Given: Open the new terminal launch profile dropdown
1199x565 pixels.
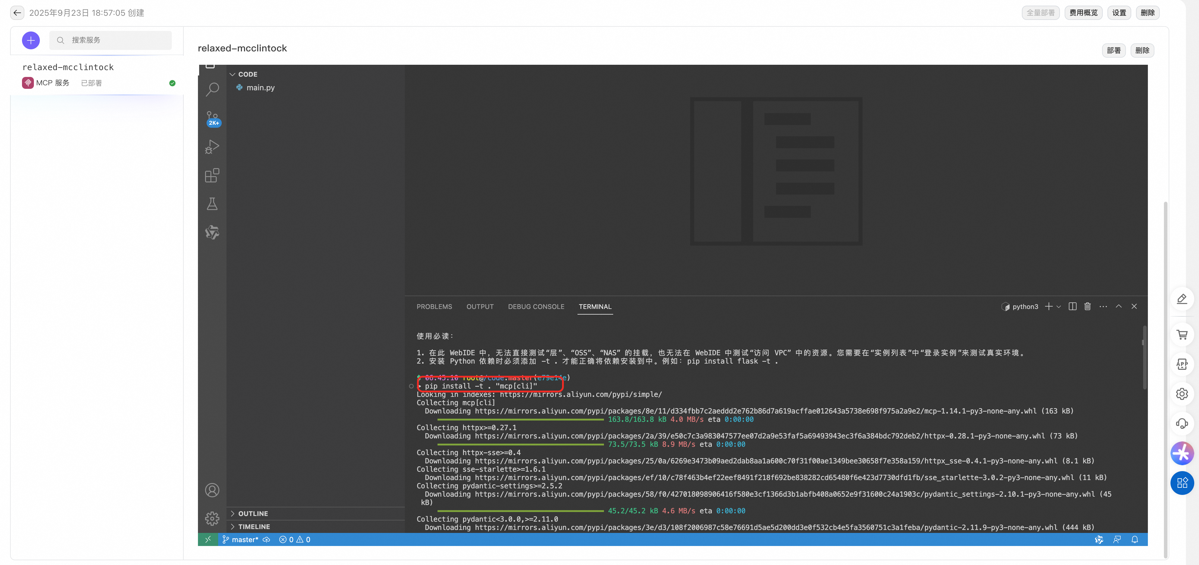Looking at the screenshot, I should click(1059, 307).
